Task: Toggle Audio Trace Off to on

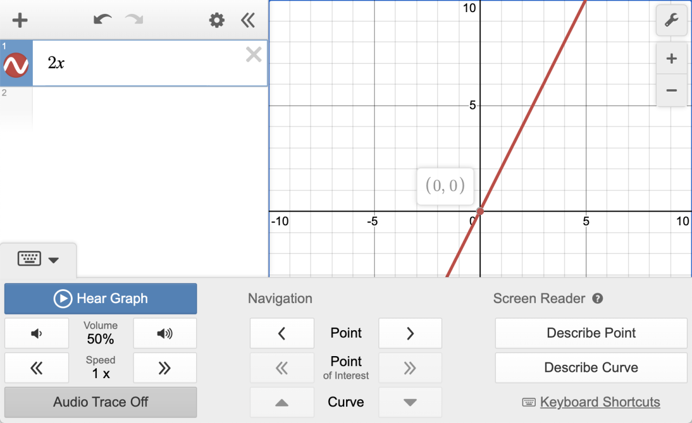Action: pos(100,402)
